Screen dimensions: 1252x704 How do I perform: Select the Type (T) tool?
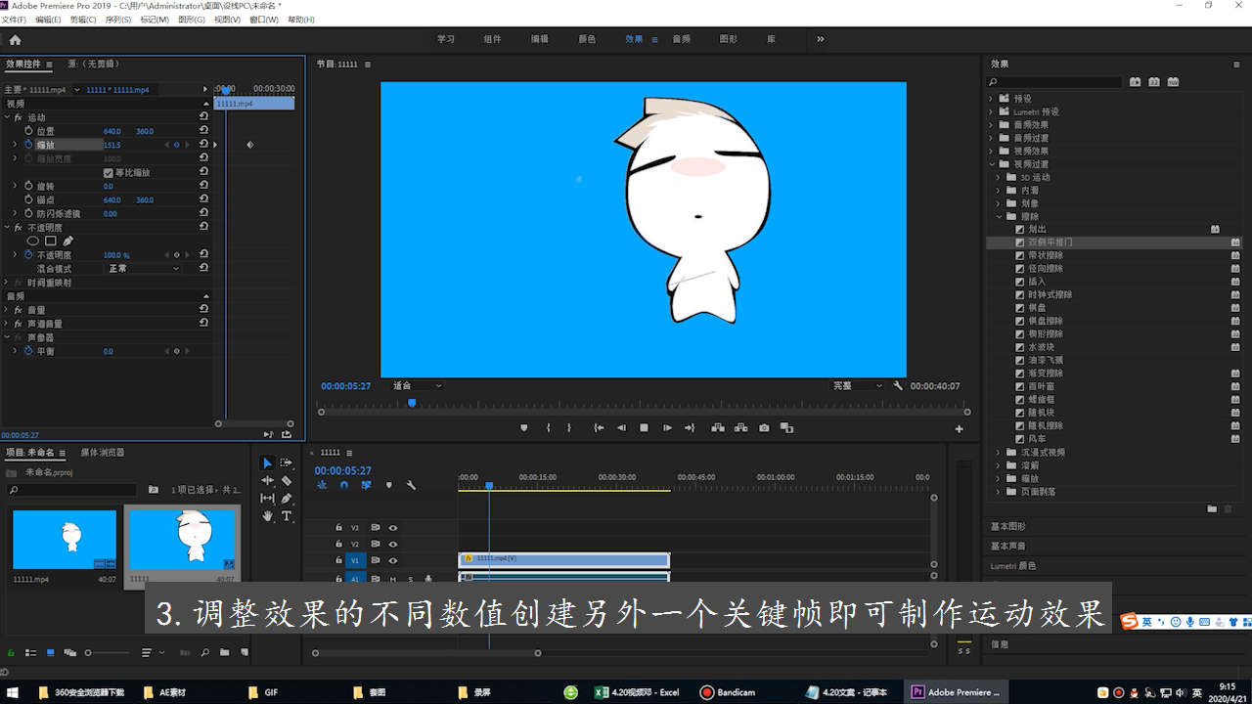pos(287,515)
